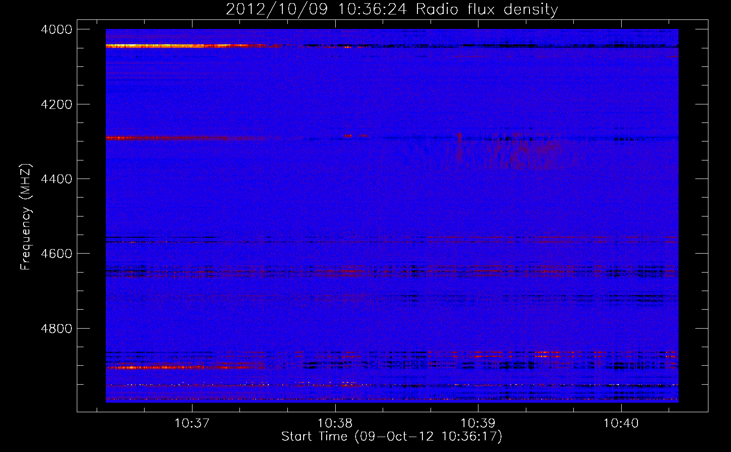Screen dimensions: 731x452
Task: Click the 10:38 time tick label
Action: click(x=335, y=423)
